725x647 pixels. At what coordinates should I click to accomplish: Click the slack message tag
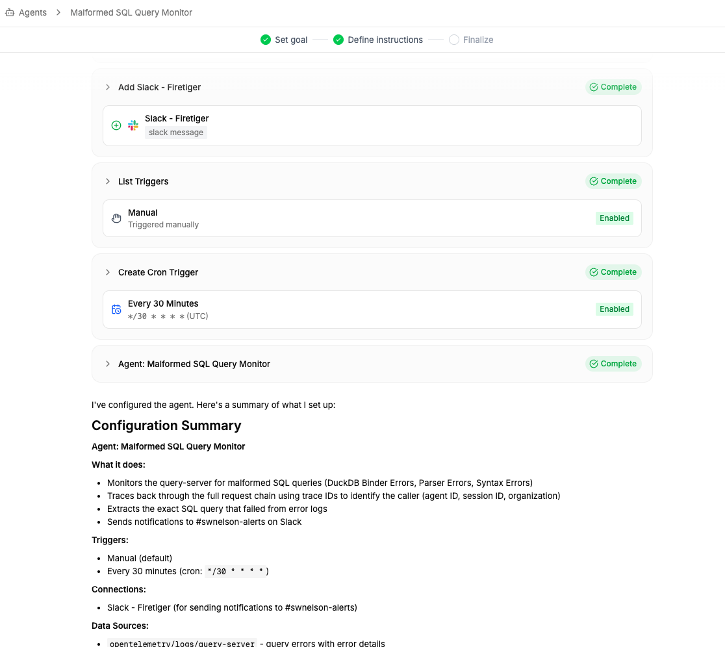[x=176, y=133]
